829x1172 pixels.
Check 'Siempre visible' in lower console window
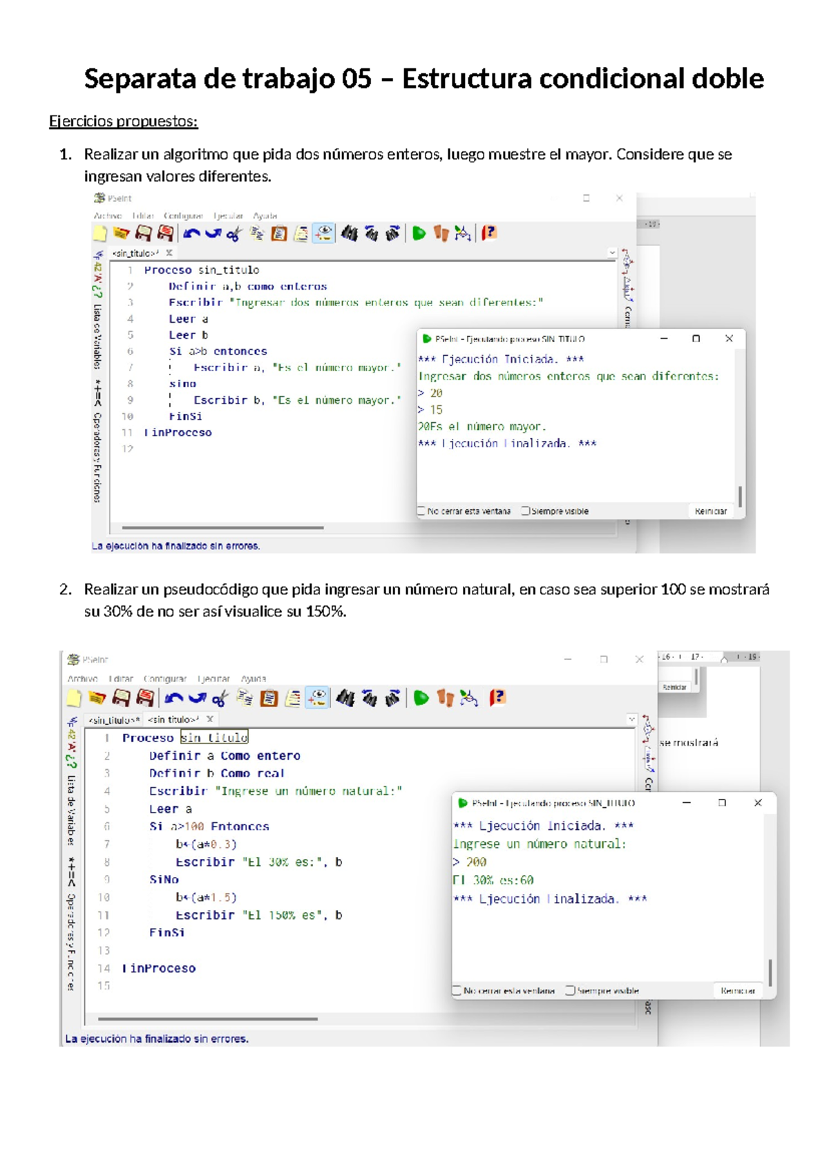pyautogui.click(x=570, y=990)
